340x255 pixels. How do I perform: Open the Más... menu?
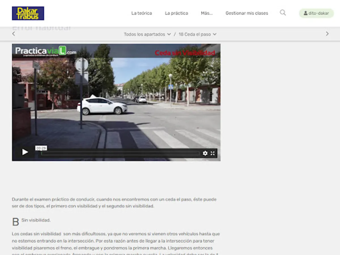(x=207, y=13)
